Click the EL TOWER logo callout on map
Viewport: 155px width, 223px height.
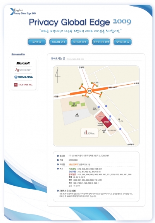click(90, 133)
